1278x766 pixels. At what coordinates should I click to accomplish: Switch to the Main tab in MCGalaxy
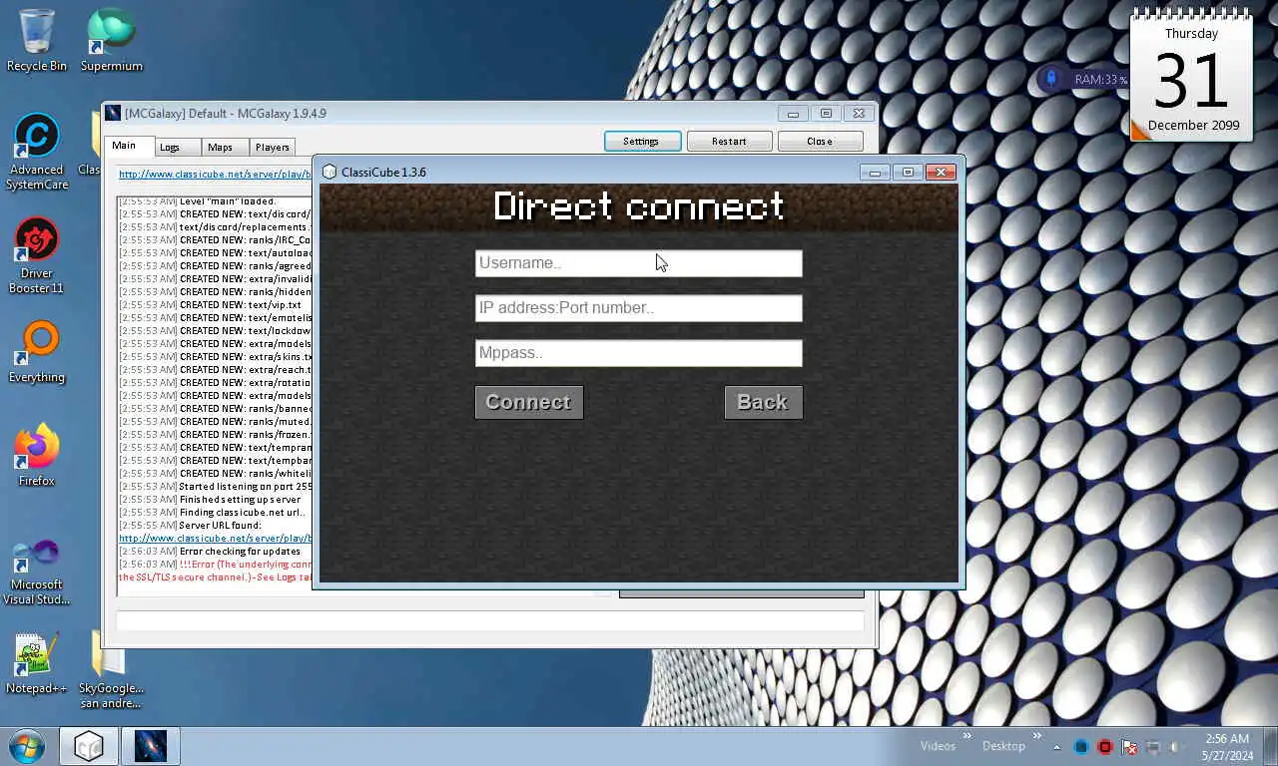pyautogui.click(x=129, y=146)
